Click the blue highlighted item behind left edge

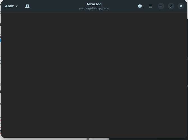(1, 41)
